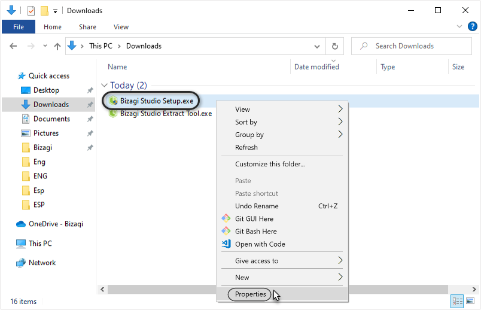
Task: Click the Documents icon in the sidebar
Action: click(x=26, y=118)
